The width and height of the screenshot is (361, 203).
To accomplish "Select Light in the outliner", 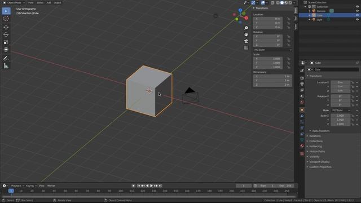I will coord(319,20).
